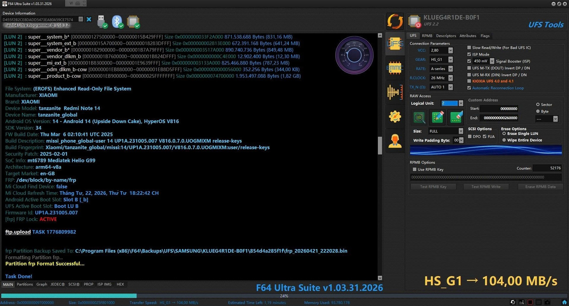Enable UFS M-RX (DIN) Invert DP / DN

click(469, 75)
